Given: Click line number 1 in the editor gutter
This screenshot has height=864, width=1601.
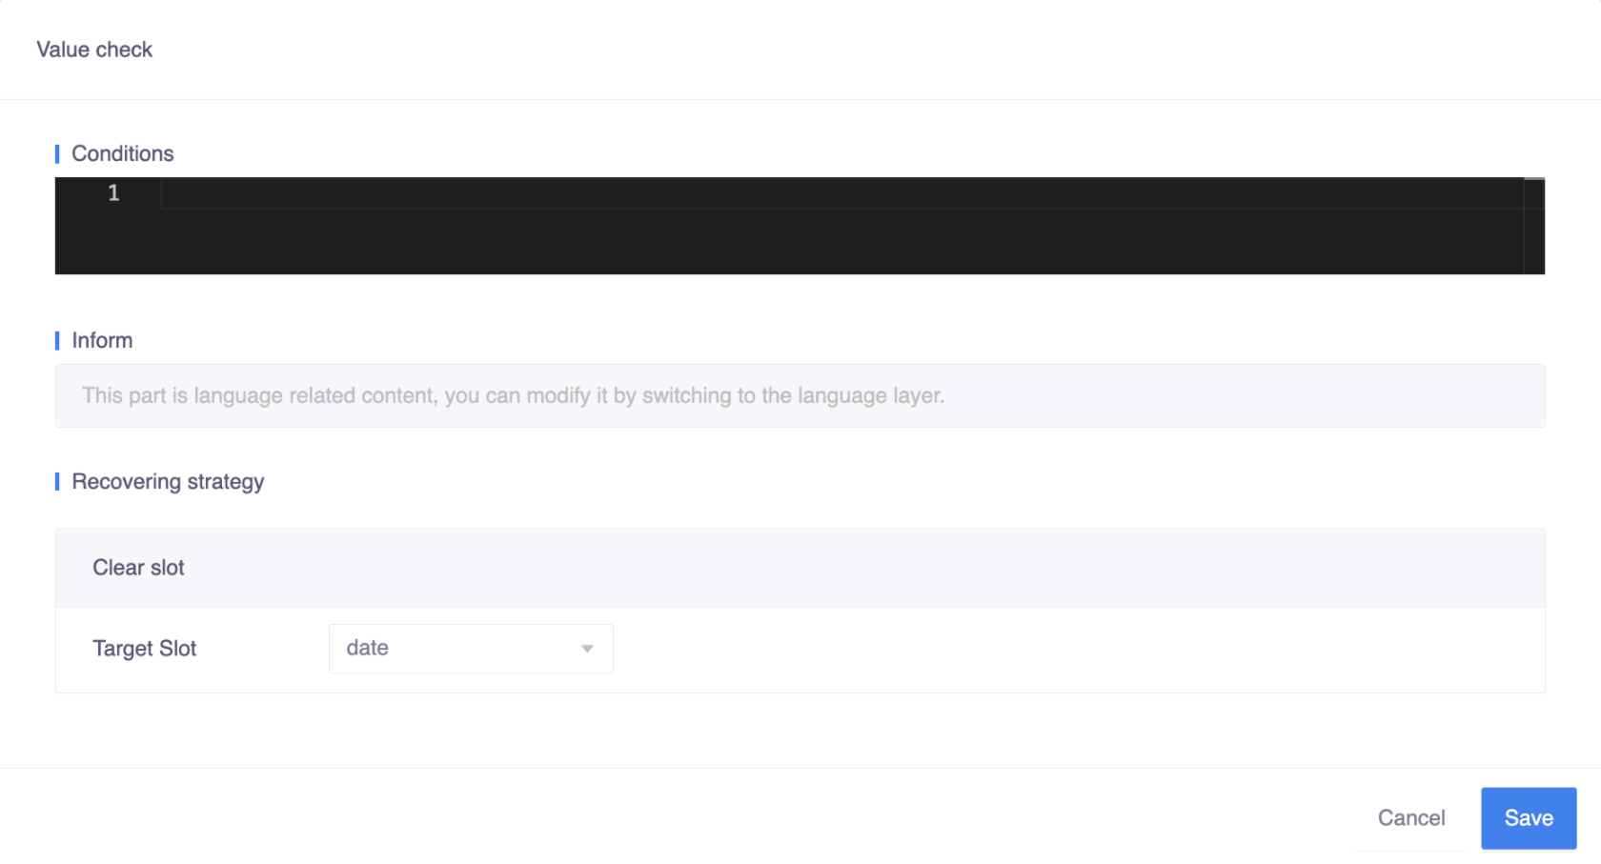Looking at the screenshot, I should [x=113, y=193].
